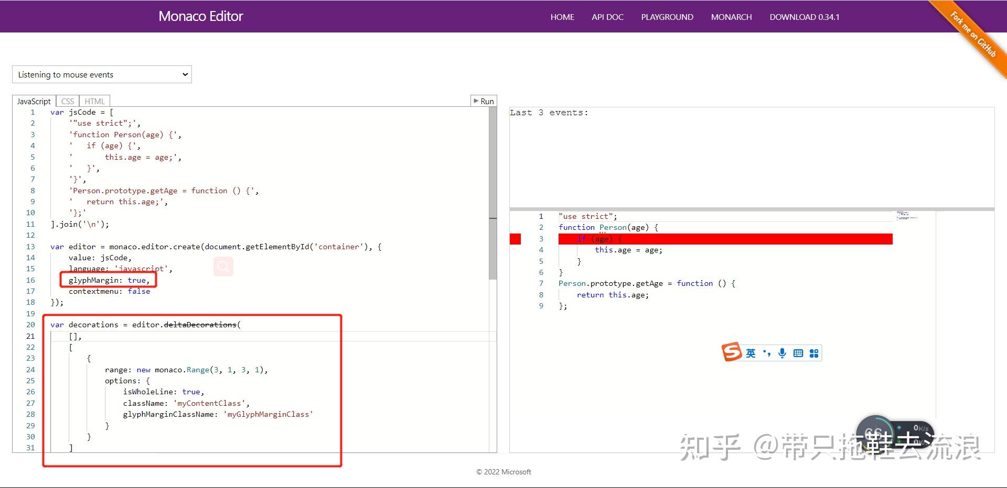Select the JavaScript tab
Image resolution: width=1007 pixels, height=488 pixels.
(x=34, y=101)
